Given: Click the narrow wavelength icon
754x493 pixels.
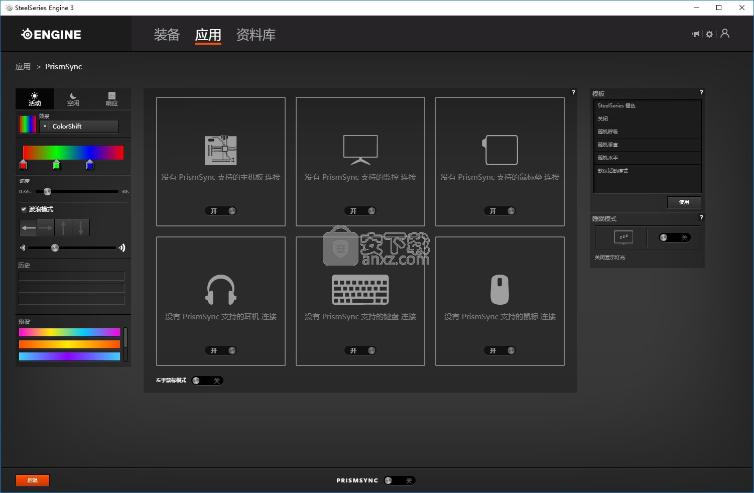Looking at the screenshot, I should 23,248.
